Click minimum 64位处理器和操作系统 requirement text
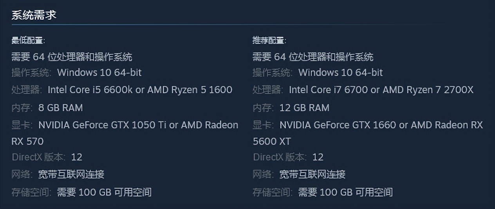495x209 pixels. (72, 57)
